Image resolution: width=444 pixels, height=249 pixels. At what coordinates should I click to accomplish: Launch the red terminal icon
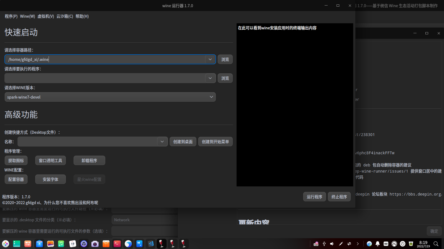117,244
